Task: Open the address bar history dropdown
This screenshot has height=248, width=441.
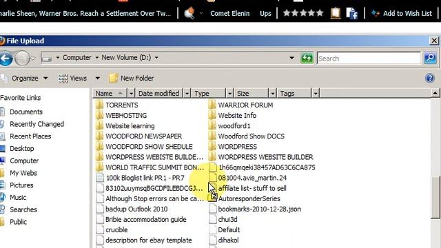Action: click(291, 58)
